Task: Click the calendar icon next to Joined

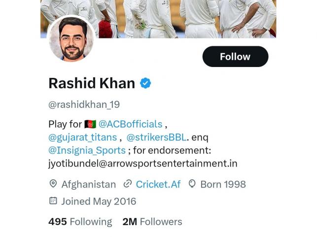Action: pyautogui.click(x=53, y=201)
